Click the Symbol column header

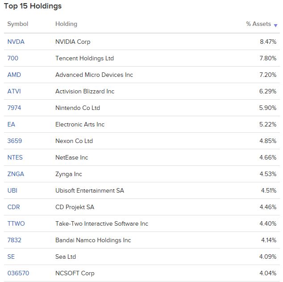tap(18, 24)
